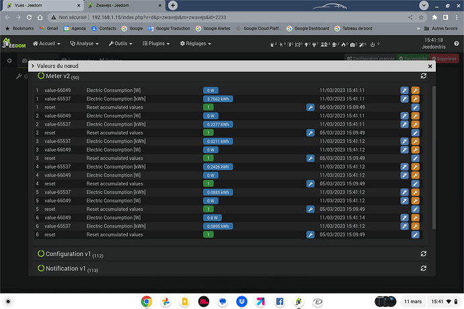464x309 pixels.
Task: Open the system tray clock at 15:41
Action: click(444, 302)
